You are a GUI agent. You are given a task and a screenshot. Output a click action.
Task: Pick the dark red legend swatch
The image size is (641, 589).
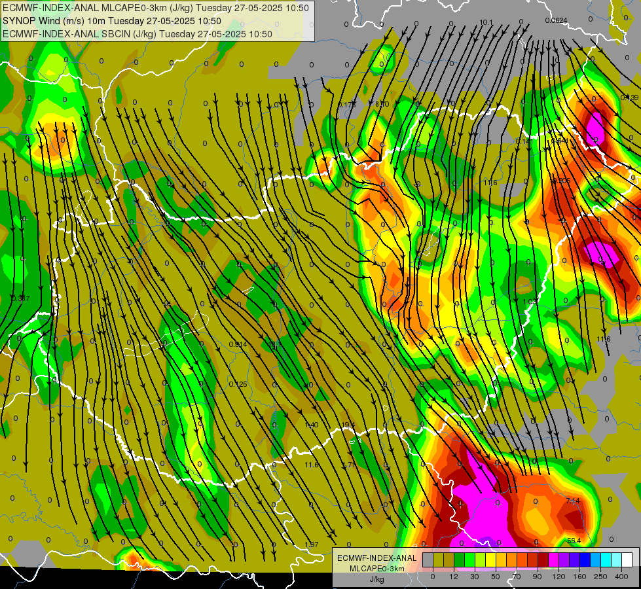[x=543, y=560]
